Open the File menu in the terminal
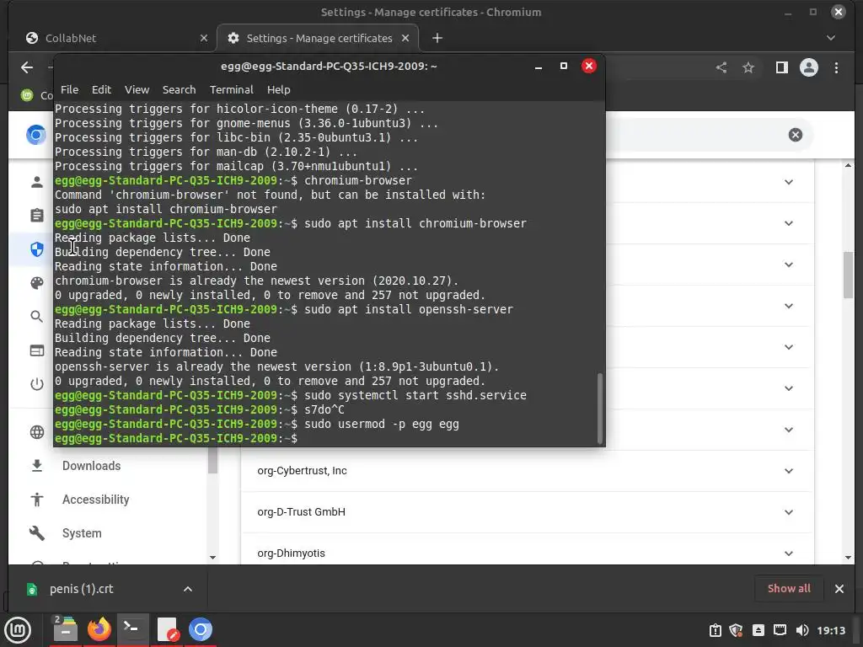 pyautogui.click(x=69, y=89)
